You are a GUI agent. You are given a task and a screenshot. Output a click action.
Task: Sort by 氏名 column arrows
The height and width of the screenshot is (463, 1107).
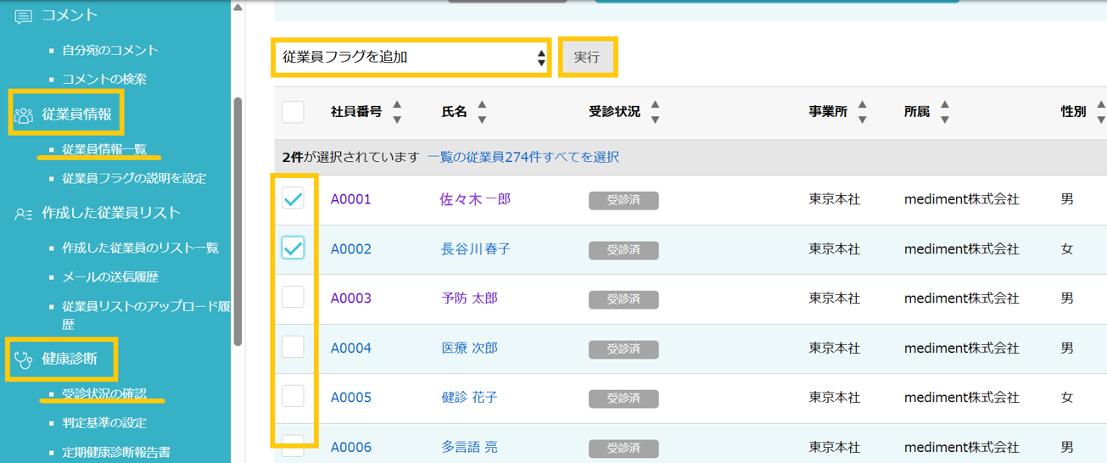tap(482, 112)
